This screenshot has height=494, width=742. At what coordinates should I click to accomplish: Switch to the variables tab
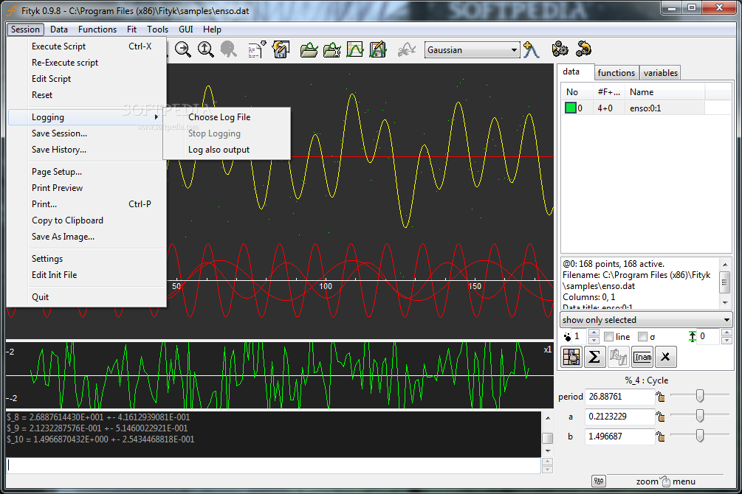point(660,73)
